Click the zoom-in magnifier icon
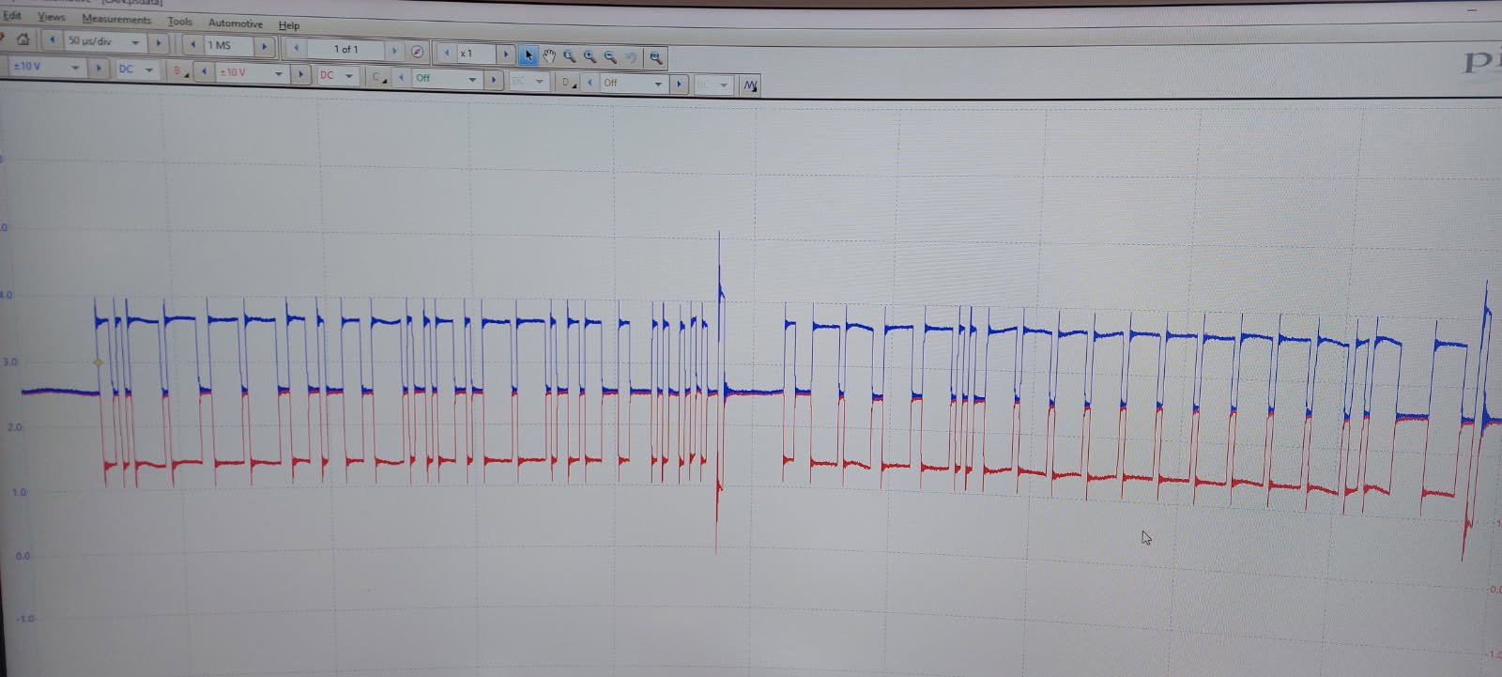The image size is (1502, 677). coord(590,56)
